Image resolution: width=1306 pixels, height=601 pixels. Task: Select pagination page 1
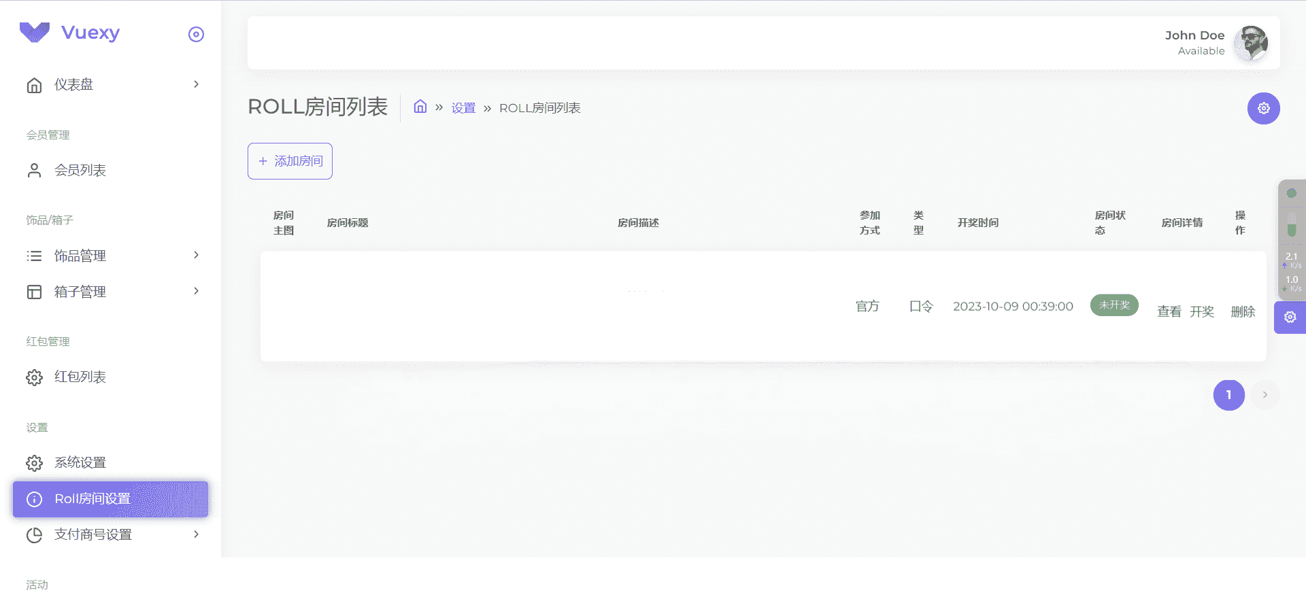coord(1229,395)
